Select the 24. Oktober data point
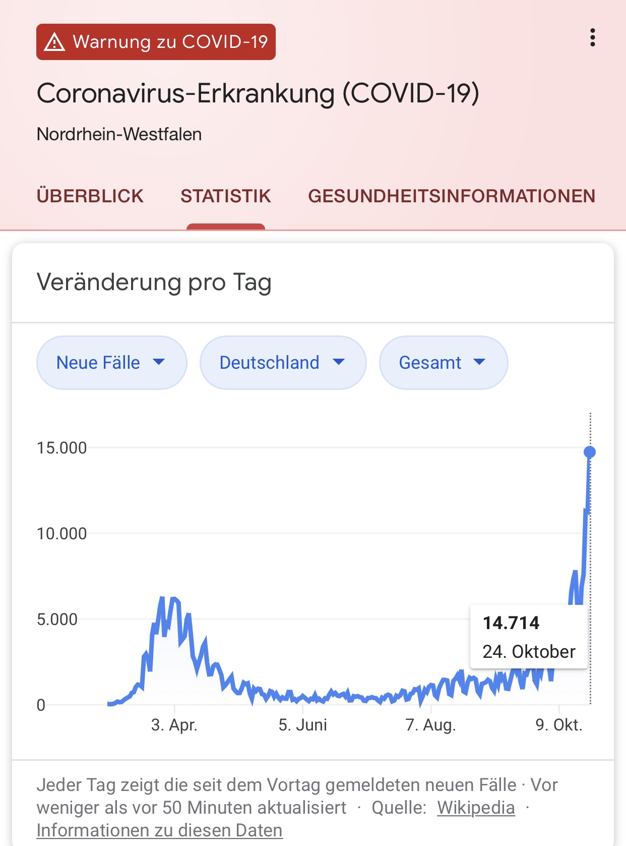Viewport: 626px width, 846px height. (x=590, y=452)
